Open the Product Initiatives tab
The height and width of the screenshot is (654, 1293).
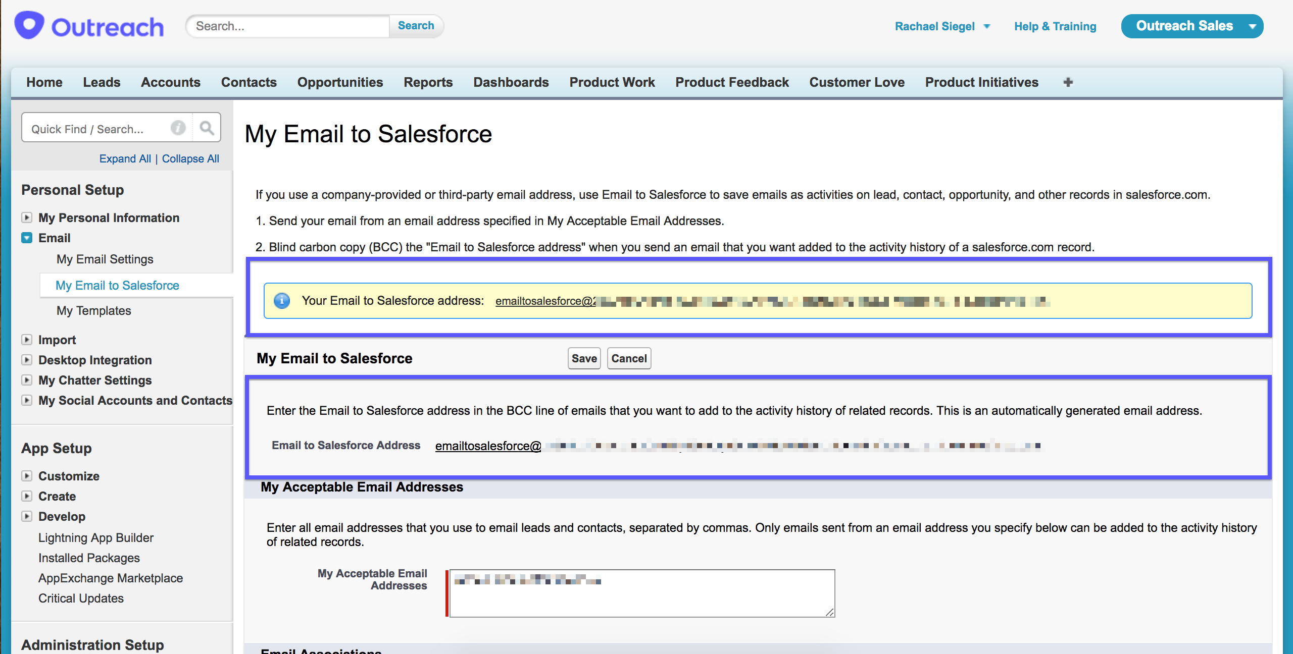pos(981,82)
